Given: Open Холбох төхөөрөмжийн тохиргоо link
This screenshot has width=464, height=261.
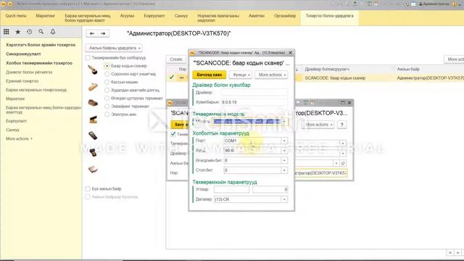Looking at the screenshot, I should (x=39, y=63).
